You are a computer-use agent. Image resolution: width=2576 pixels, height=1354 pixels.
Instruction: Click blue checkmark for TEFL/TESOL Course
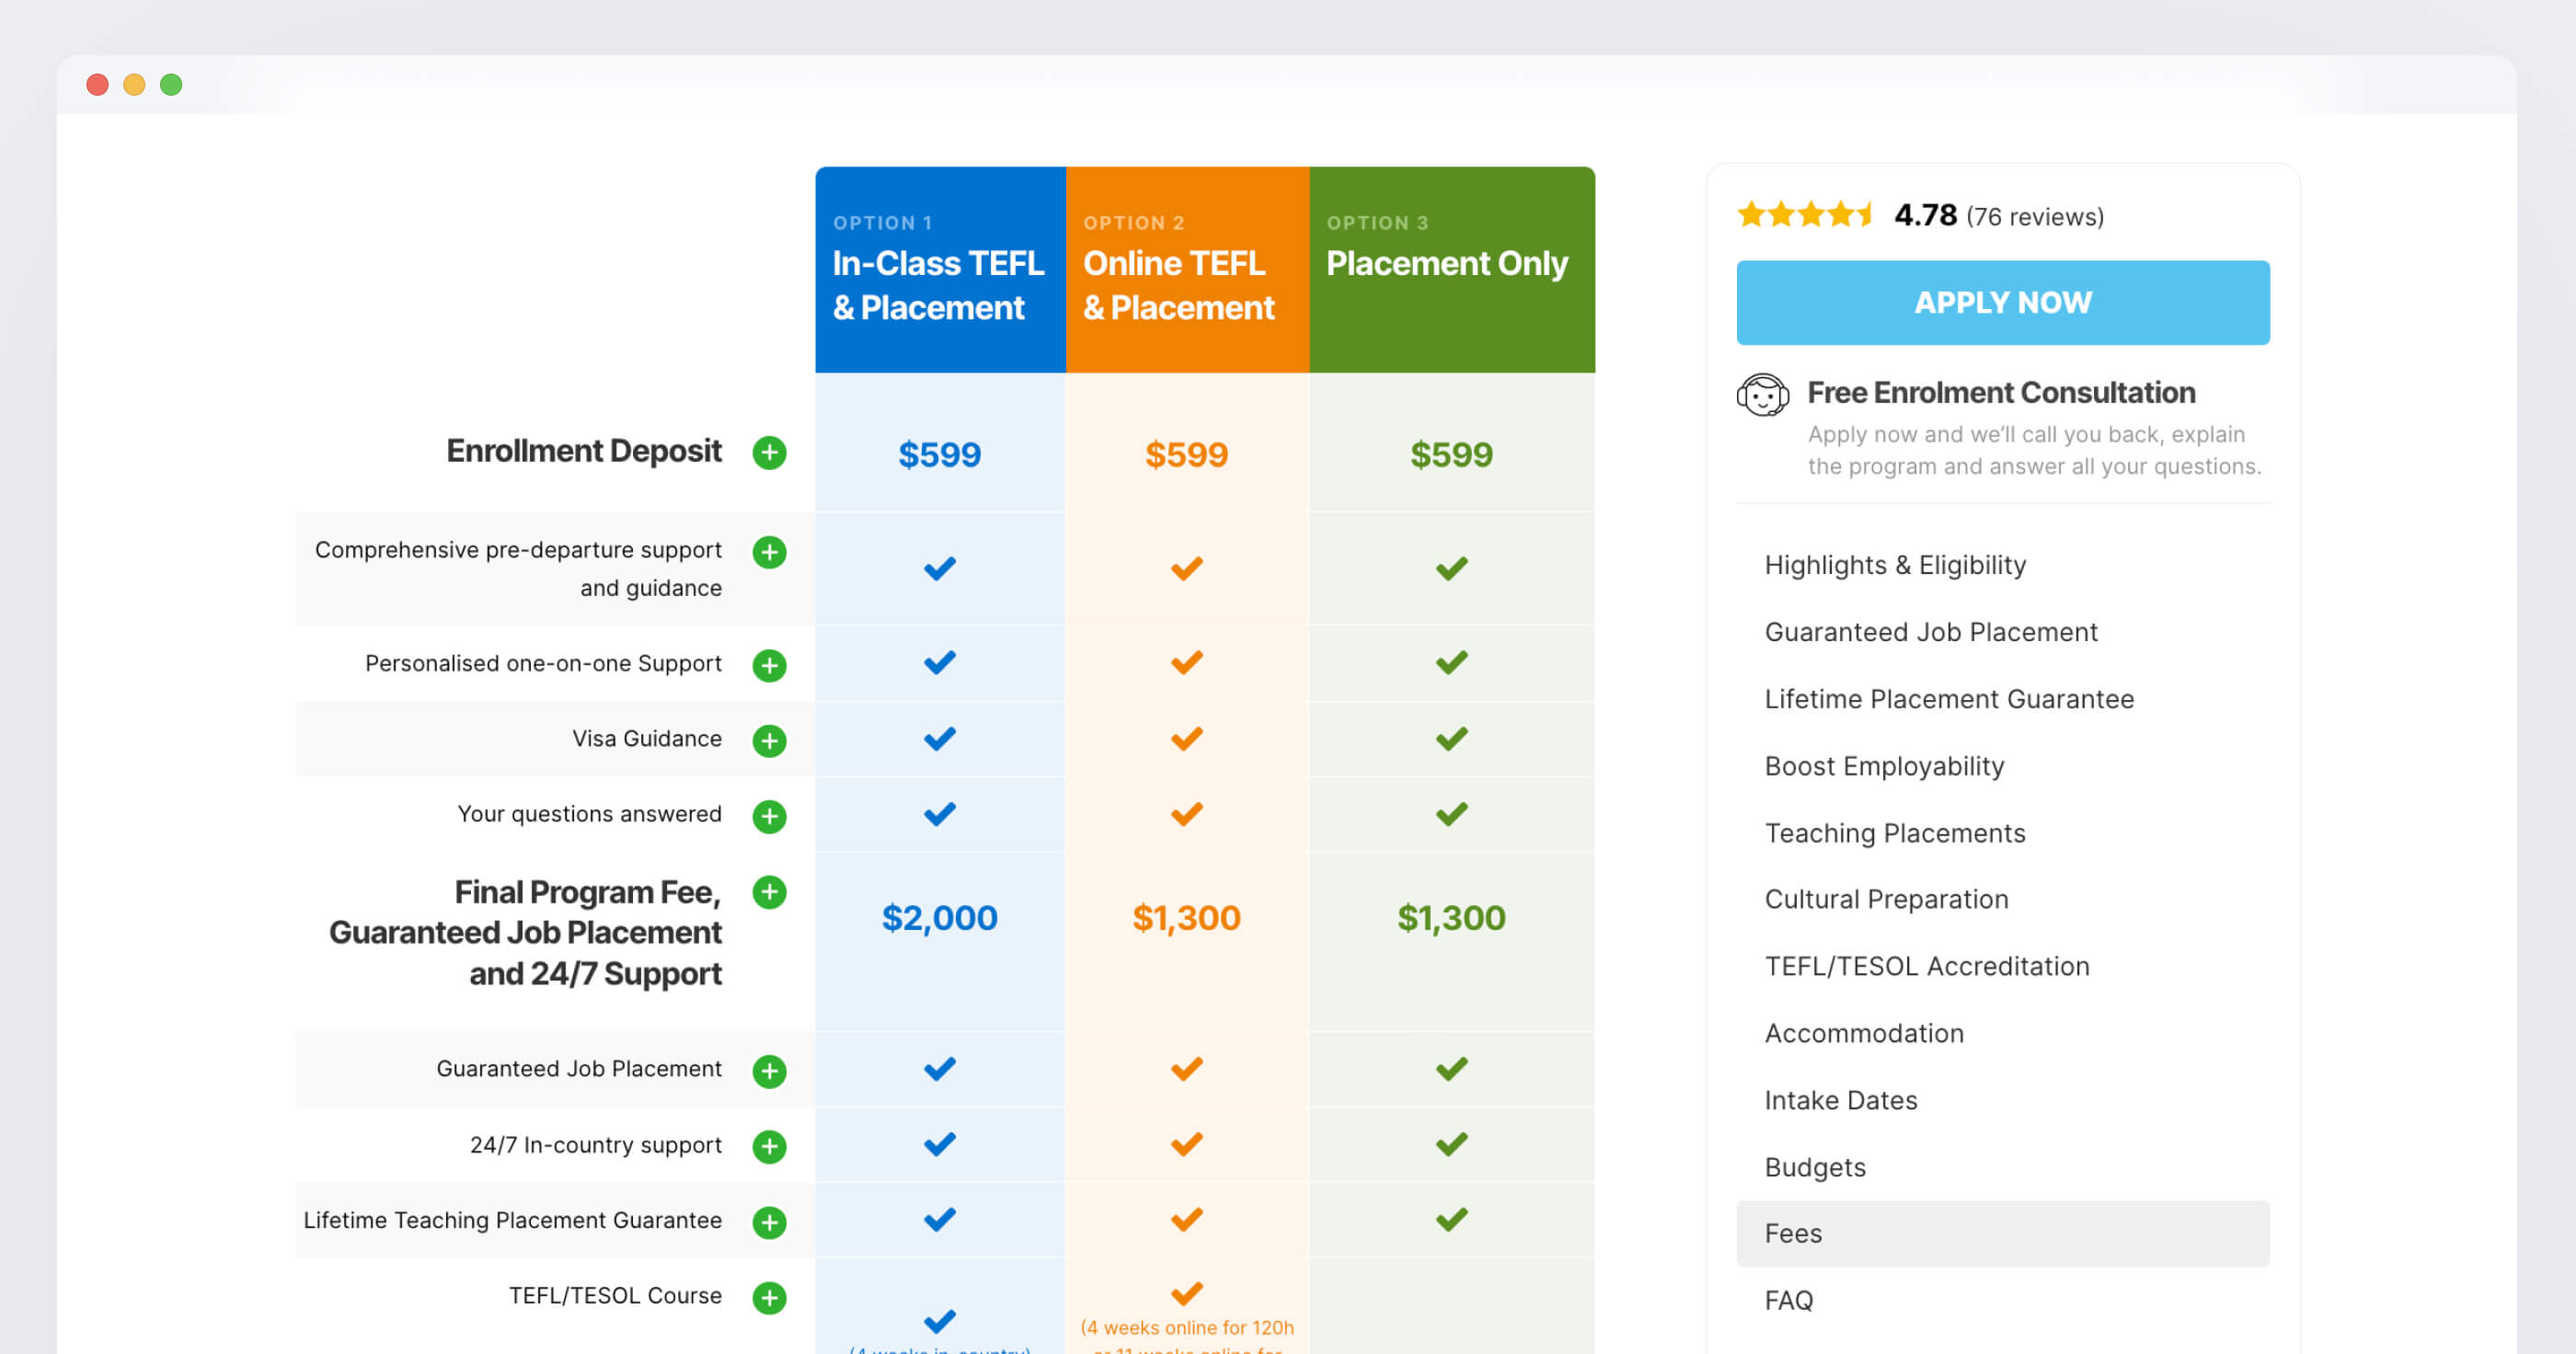pos(939,1321)
